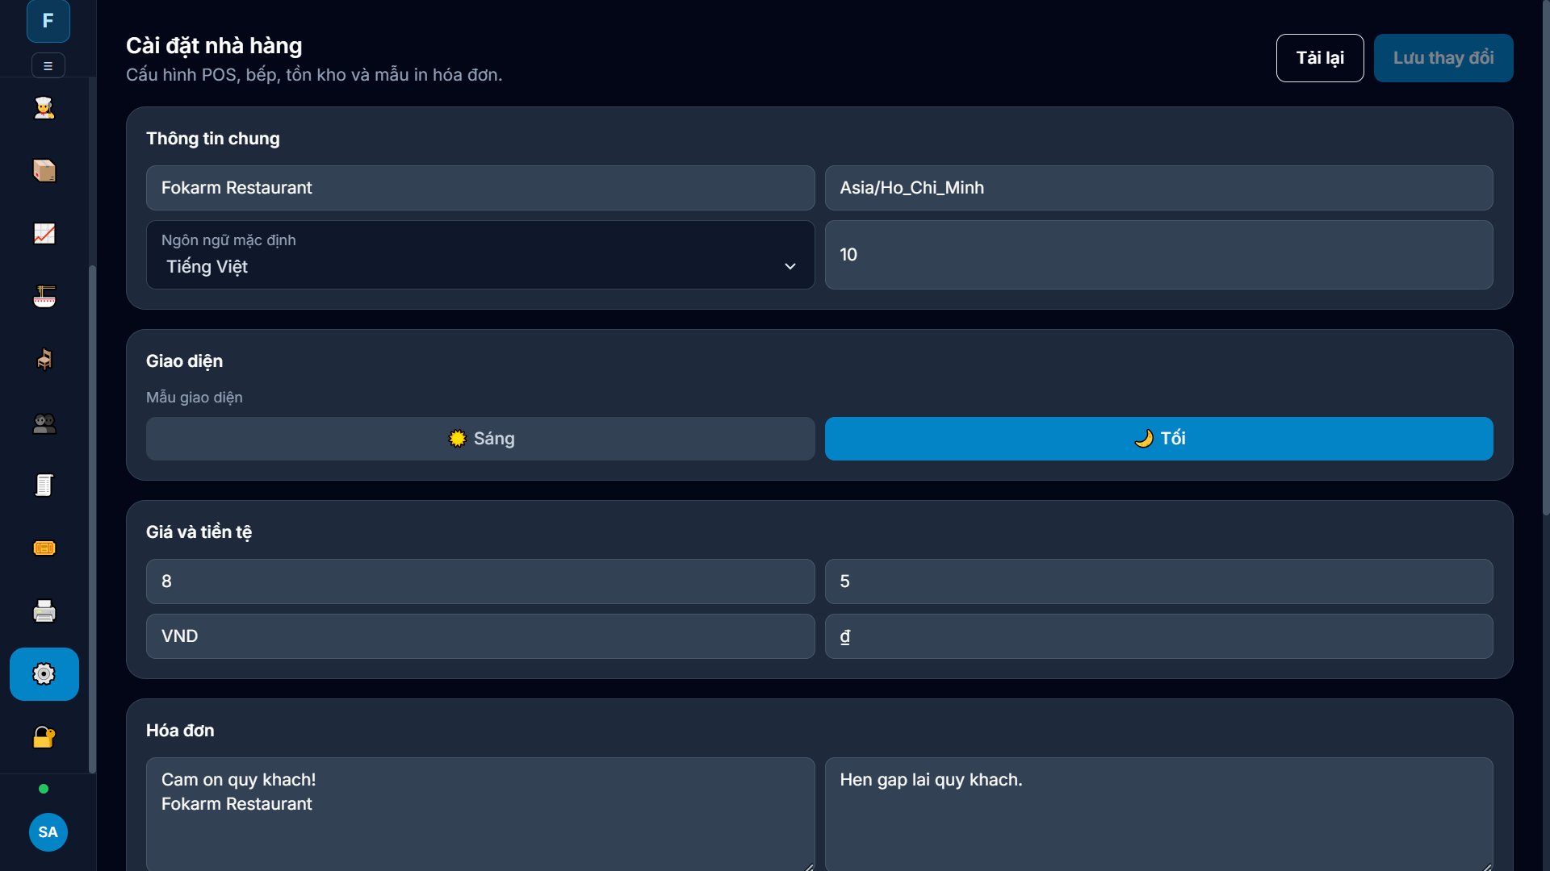
Task: Open the tables chair sidebar icon
Action: pos(44,360)
